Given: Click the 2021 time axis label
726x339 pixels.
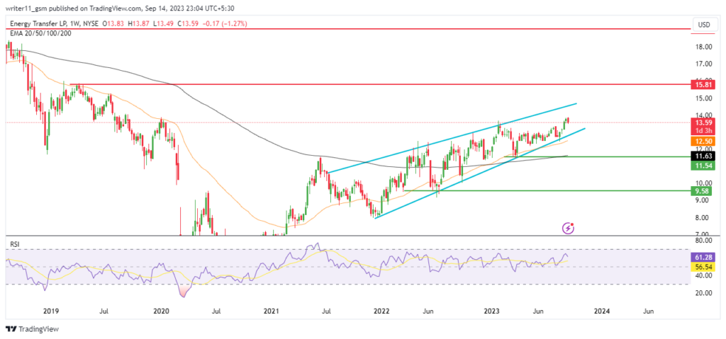Looking at the screenshot, I should (271, 311).
